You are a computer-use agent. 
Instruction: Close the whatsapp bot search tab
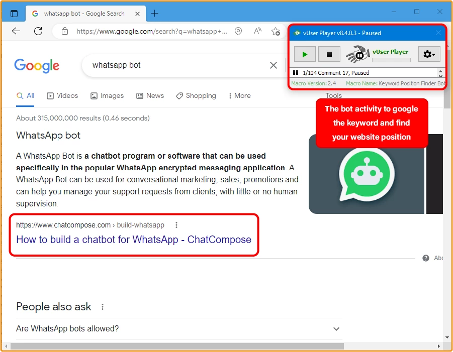pos(138,14)
